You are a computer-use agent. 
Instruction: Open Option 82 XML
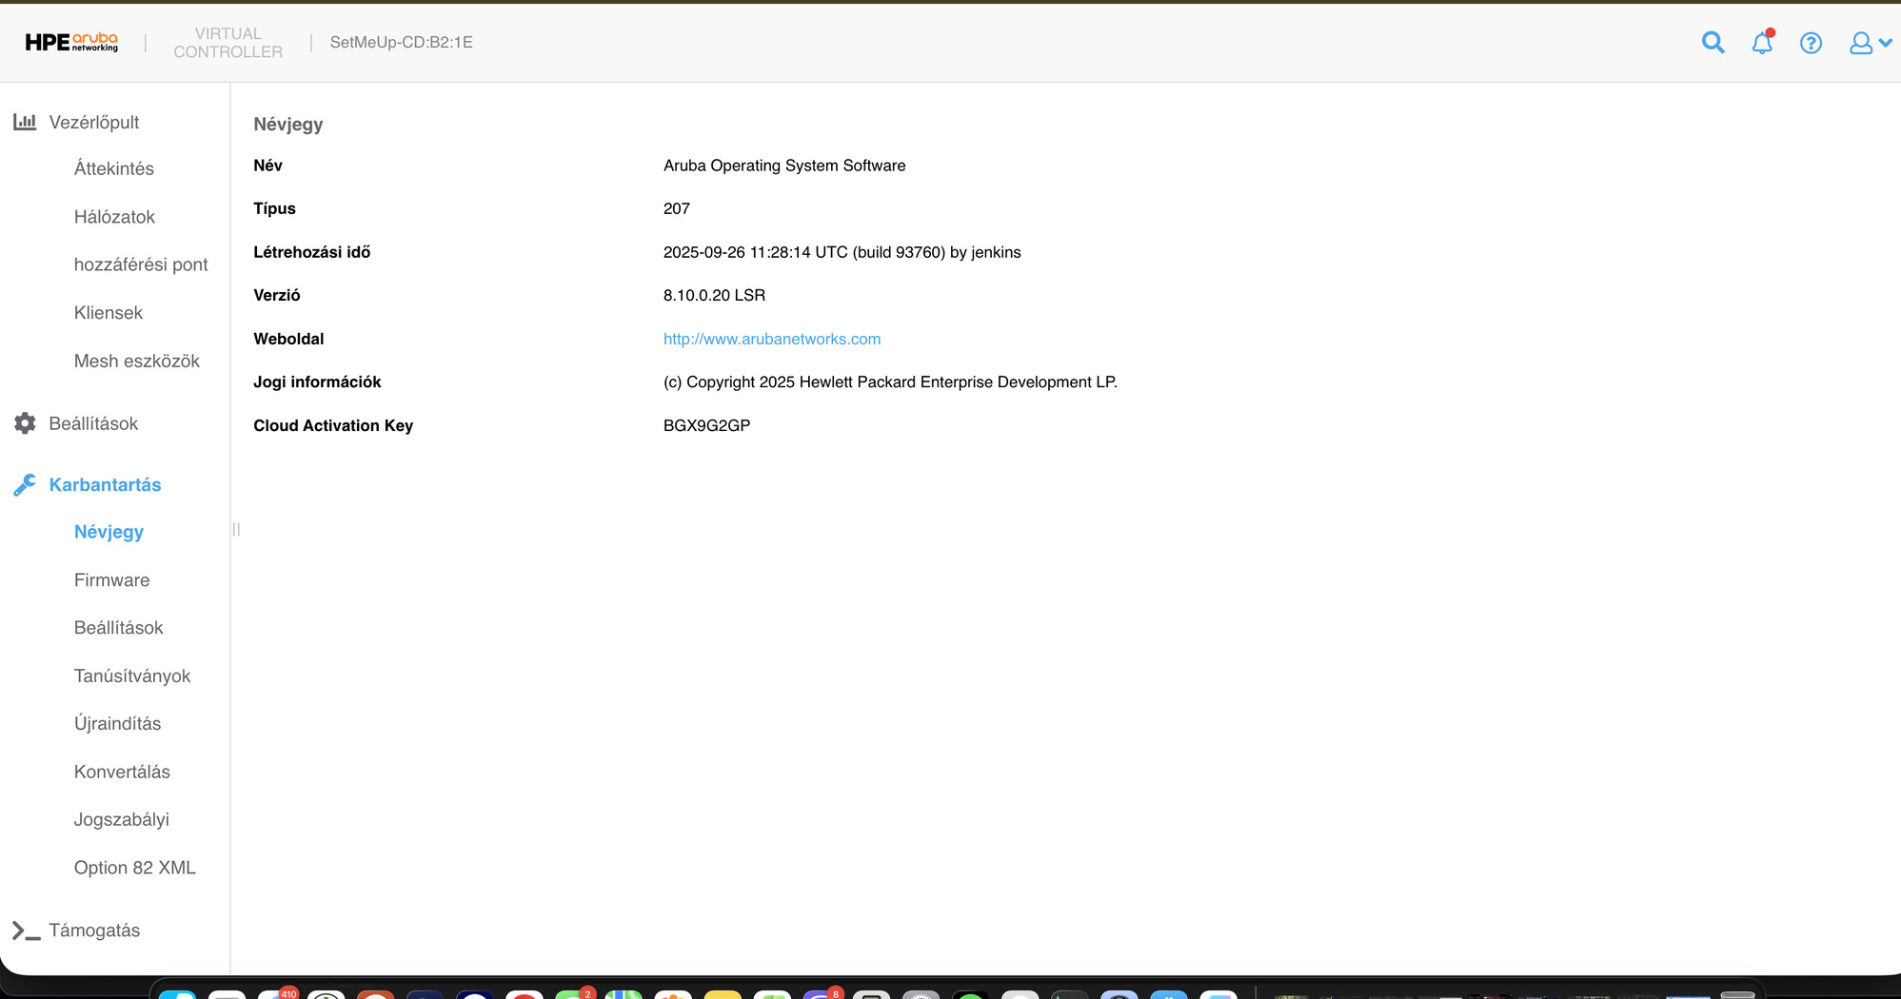coord(135,868)
